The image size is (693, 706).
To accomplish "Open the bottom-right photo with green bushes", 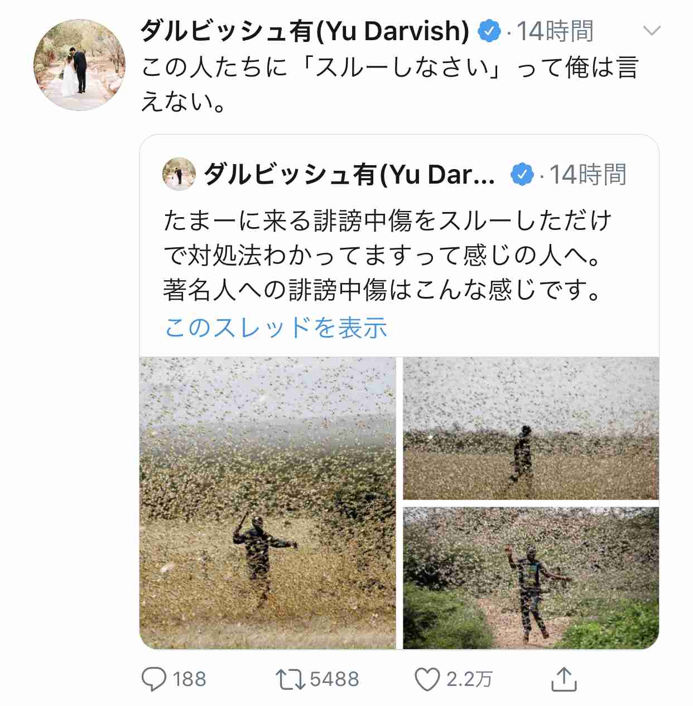I will (531, 578).
